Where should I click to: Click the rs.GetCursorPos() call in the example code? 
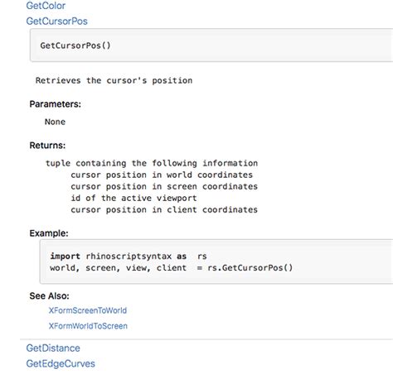(250, 268)
